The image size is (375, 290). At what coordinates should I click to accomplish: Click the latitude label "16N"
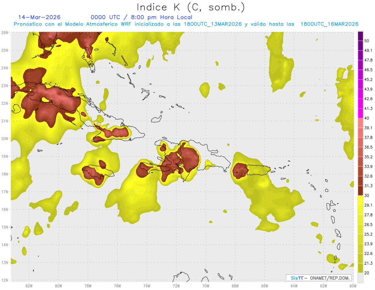[x=5, y=209]
